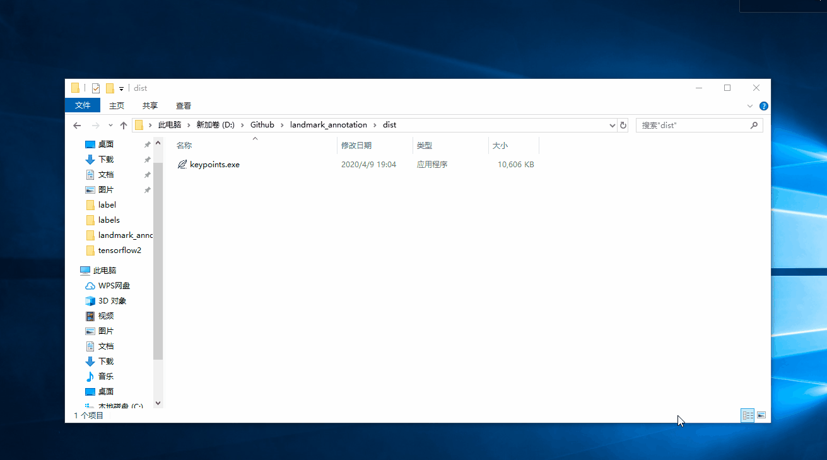Click the new folder icon in the title bar
827x460 pixels.
click(x=110, y=88)
